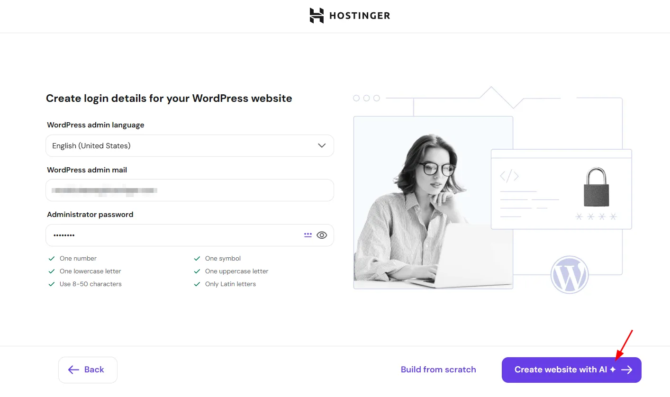
Task: Click the code brackets icon in illustration
Action: (x=509, y=177)
